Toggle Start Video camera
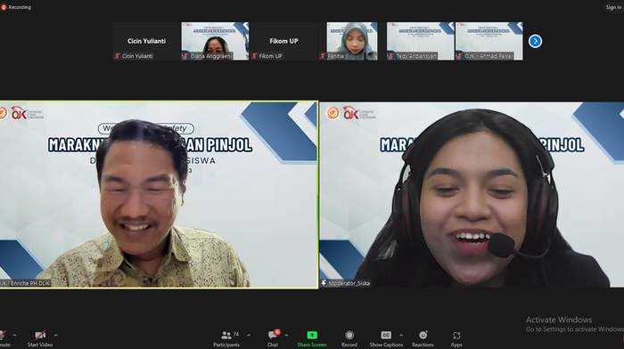The image size is (624, 349). [x=40, y=338]
